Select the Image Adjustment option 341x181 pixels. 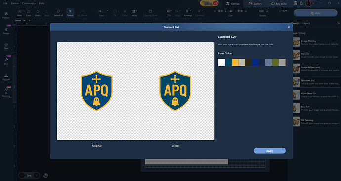click(316, 69)
